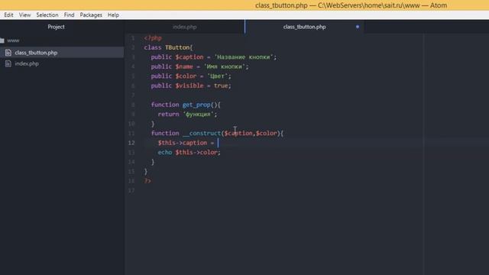Click the 'echo' keyword on line 13
489x275 pixels.
165,152
